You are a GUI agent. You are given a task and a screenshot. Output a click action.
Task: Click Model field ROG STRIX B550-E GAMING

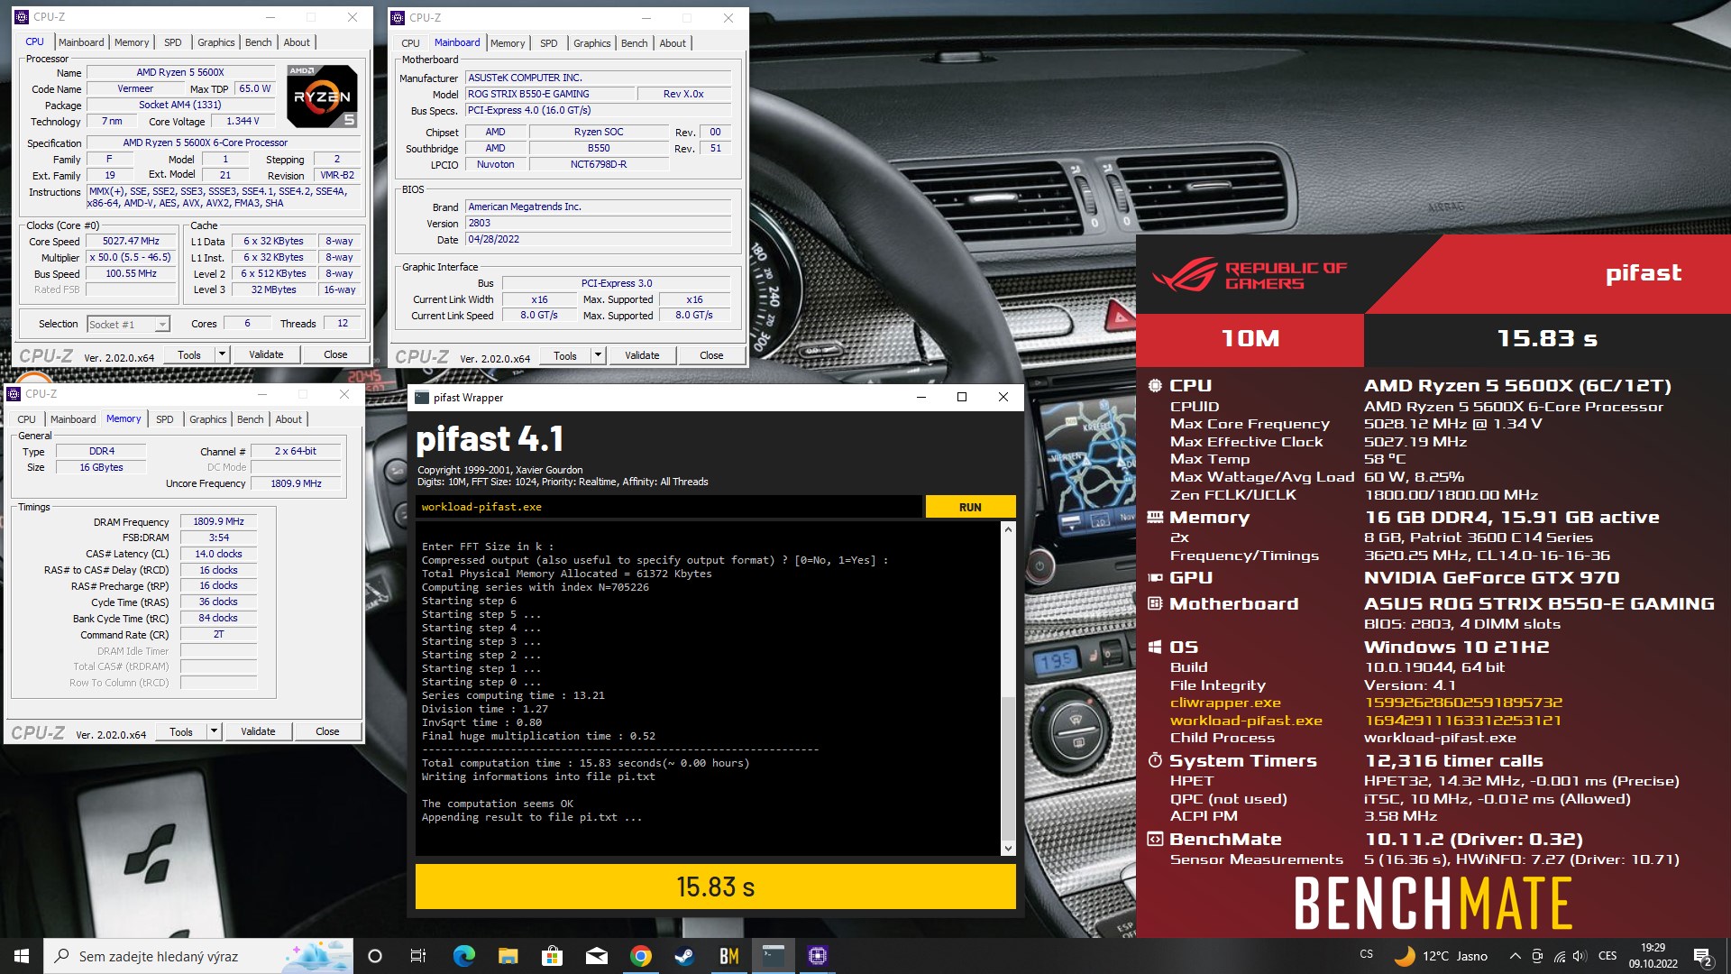(549, 94)
